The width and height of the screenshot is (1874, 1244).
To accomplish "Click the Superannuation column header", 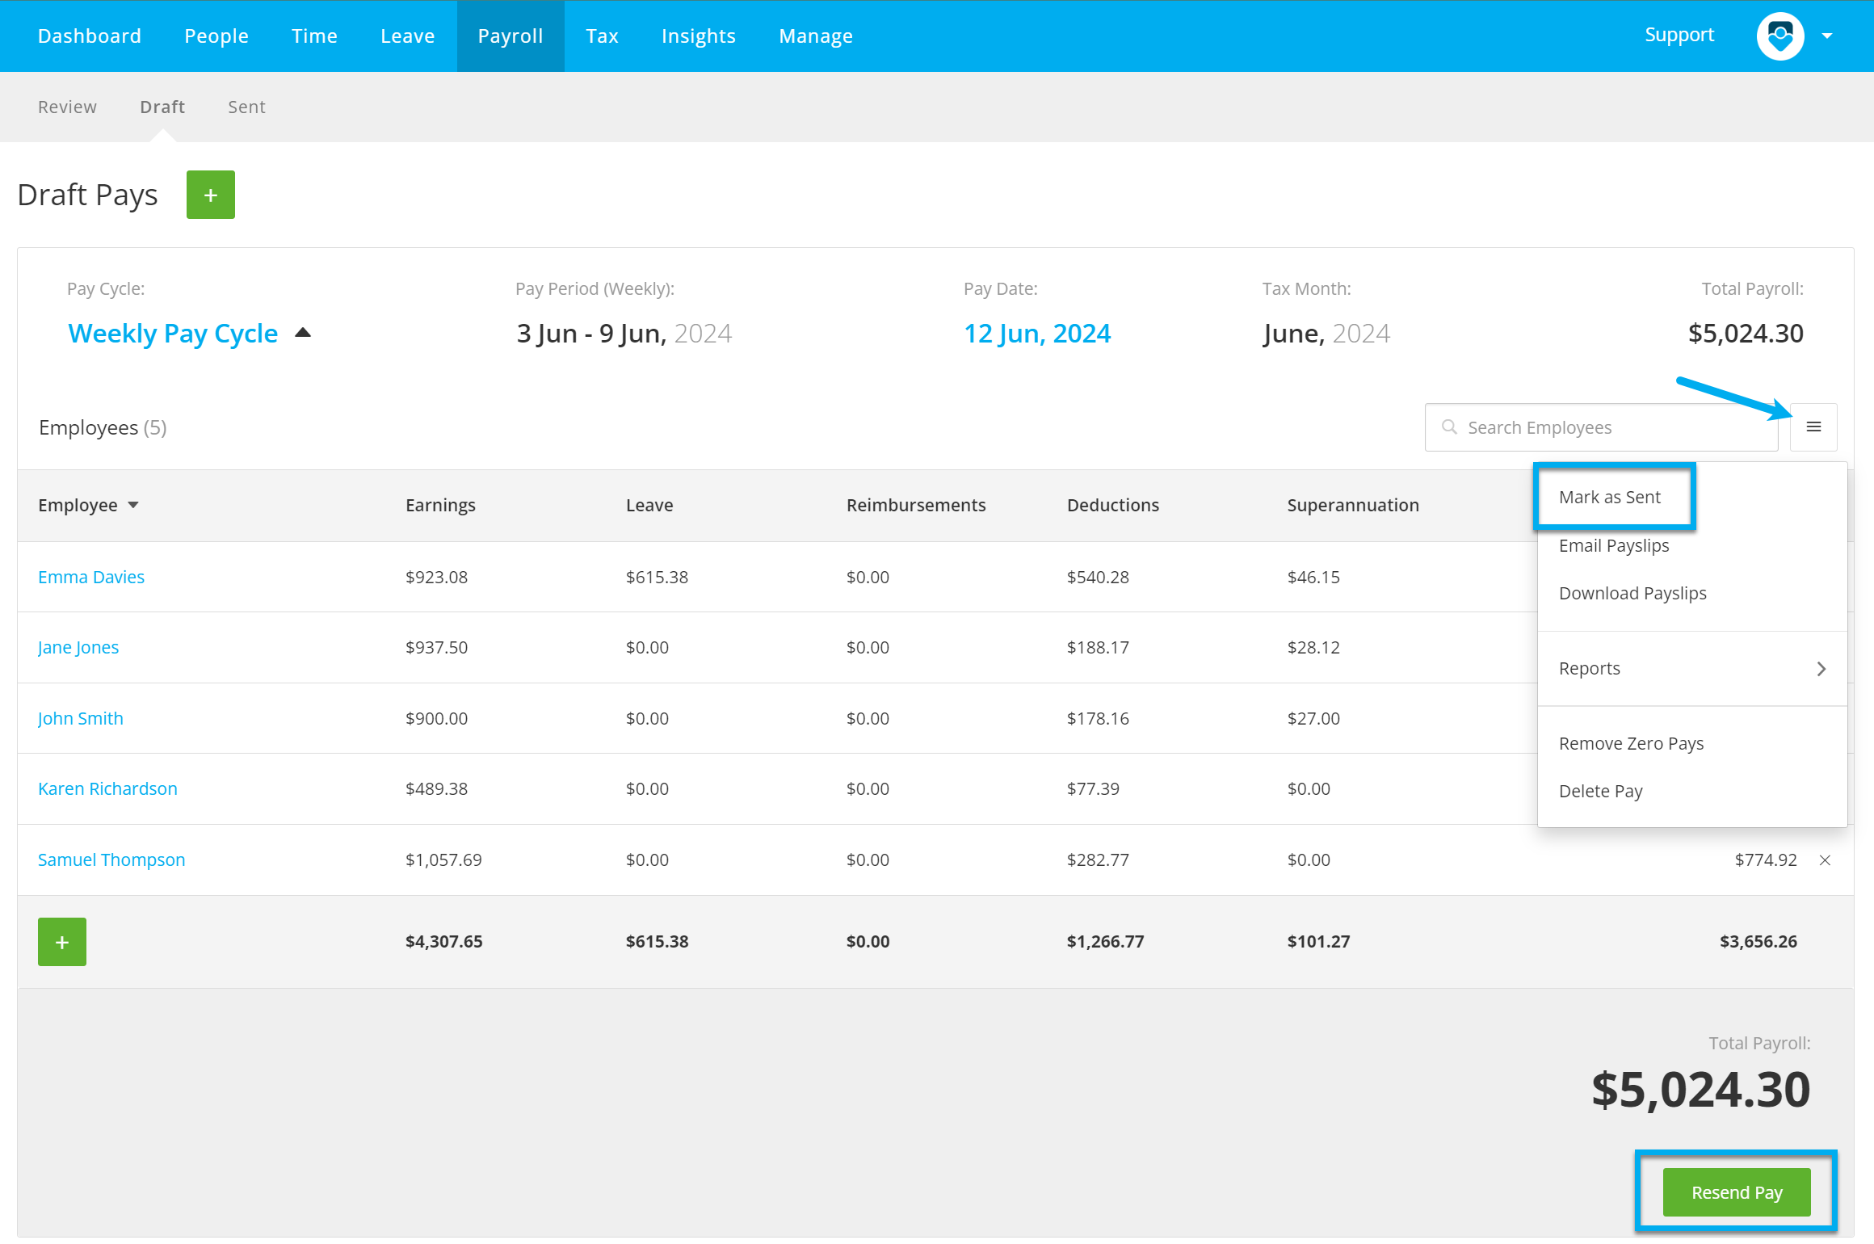I will pos(1353,505).
